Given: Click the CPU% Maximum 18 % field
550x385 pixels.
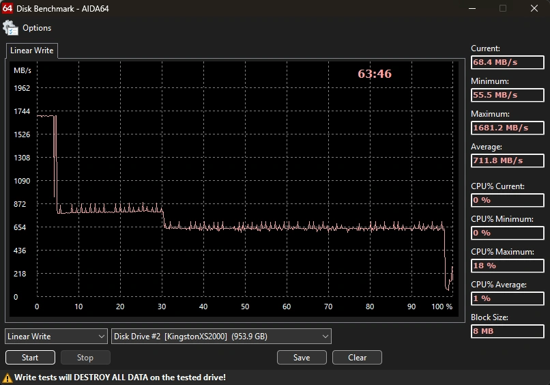Looking at the screenshot, I should pyautogui.click(x=508, y=266).
